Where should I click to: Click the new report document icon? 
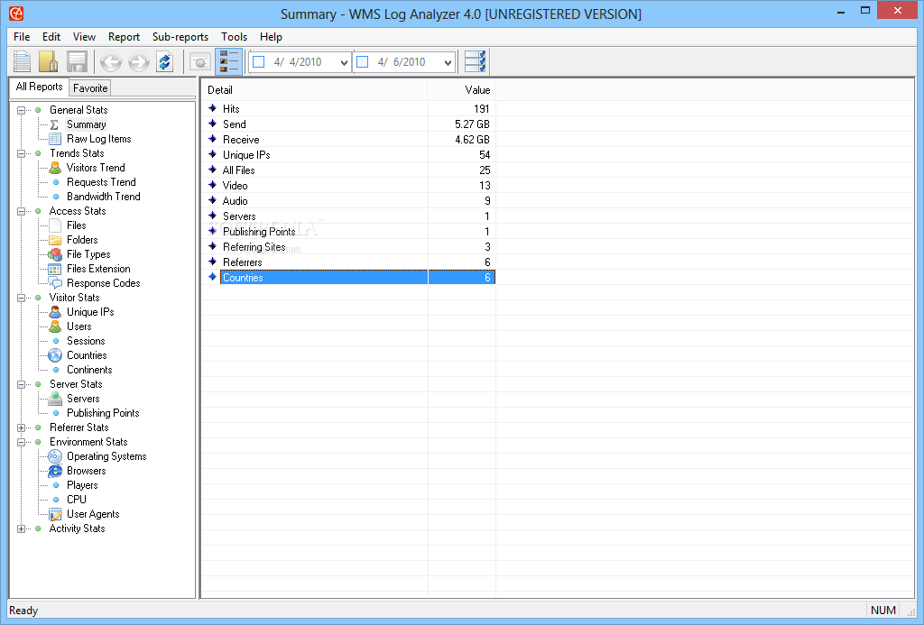tap(23, 62)
